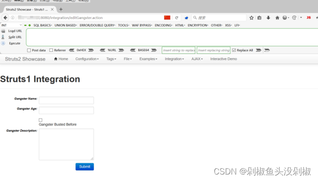
Task: Open the ENCODING menu
Action: pyautogui.click(x=164, y=25)
